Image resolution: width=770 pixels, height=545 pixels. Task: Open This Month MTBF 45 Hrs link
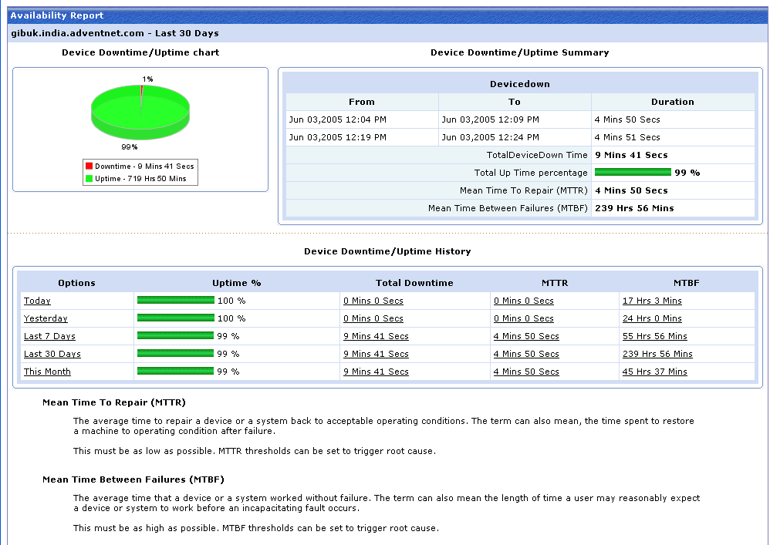(654, 372)
